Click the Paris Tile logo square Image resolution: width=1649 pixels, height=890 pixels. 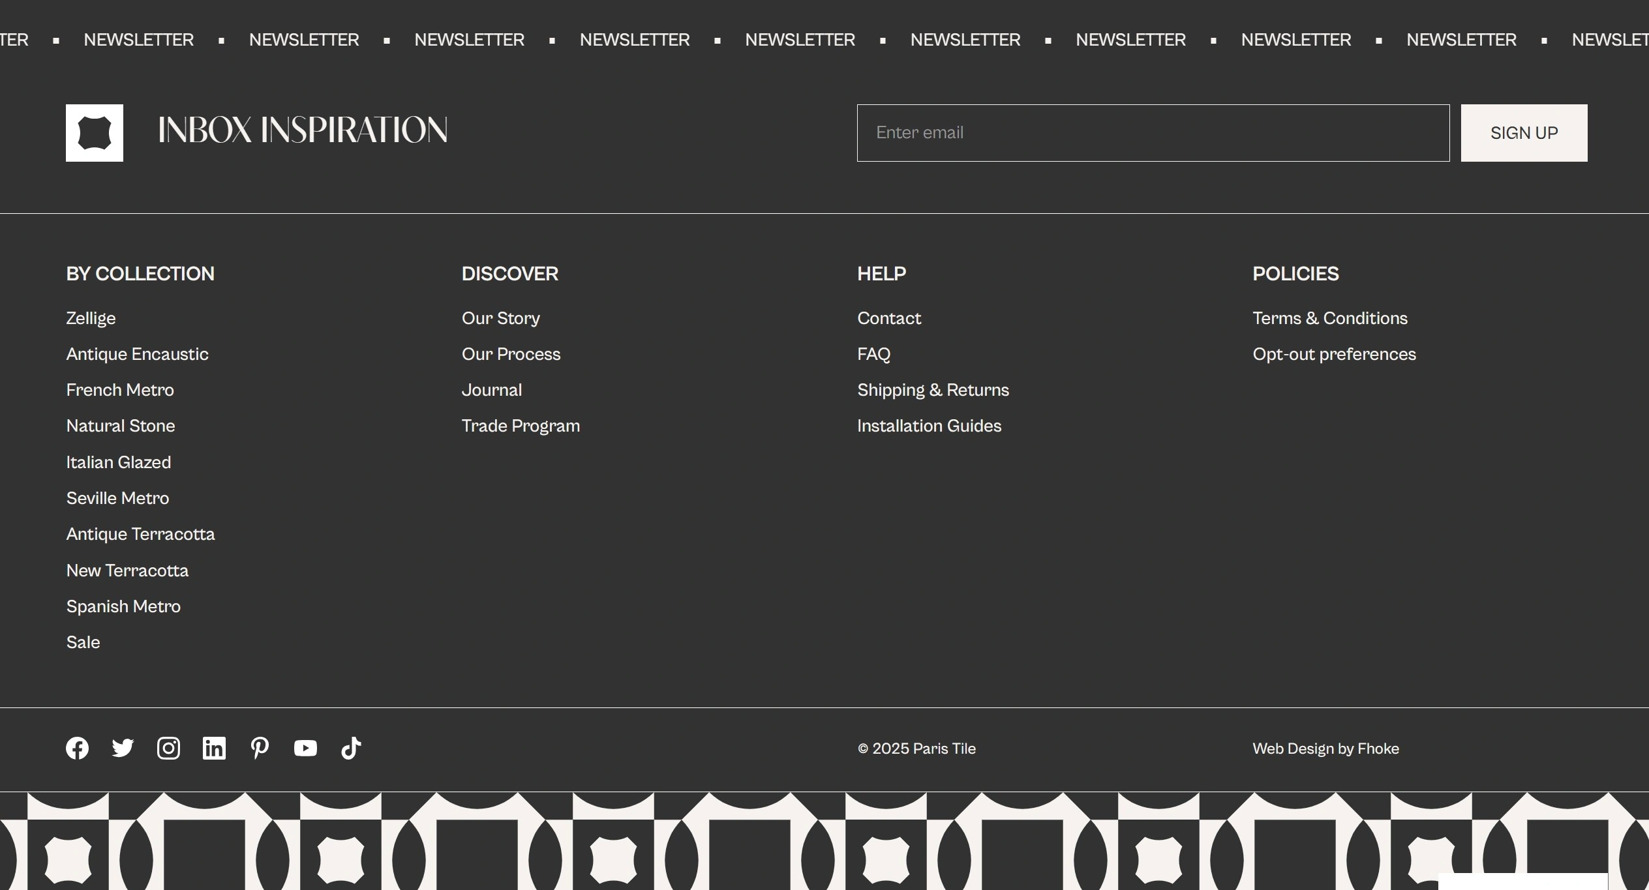click(95, 133)
